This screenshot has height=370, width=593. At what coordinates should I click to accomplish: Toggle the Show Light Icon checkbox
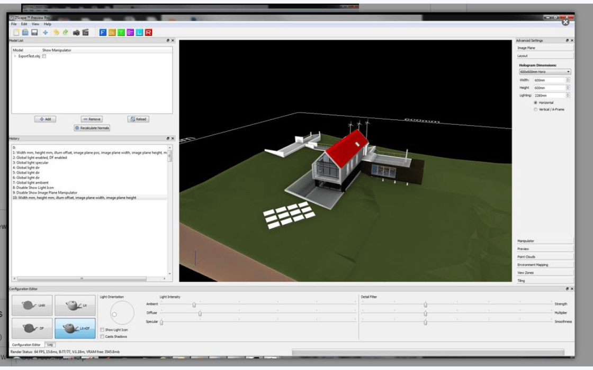(x=102, y=330)
